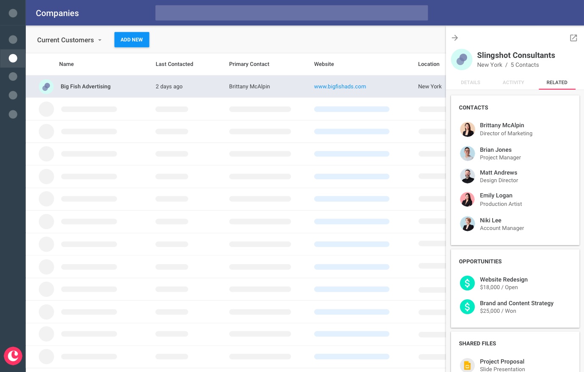Screen dimensions: 584x372
Task: Expand Current Customers filter dropdown
Action: coord(69,40)
